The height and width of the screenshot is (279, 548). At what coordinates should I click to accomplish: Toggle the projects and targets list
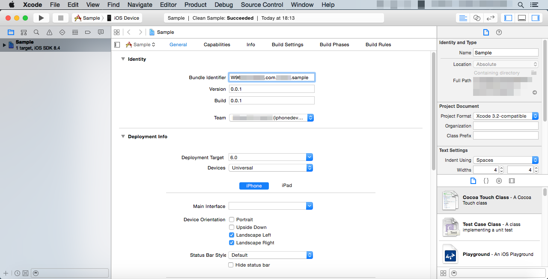117,45
